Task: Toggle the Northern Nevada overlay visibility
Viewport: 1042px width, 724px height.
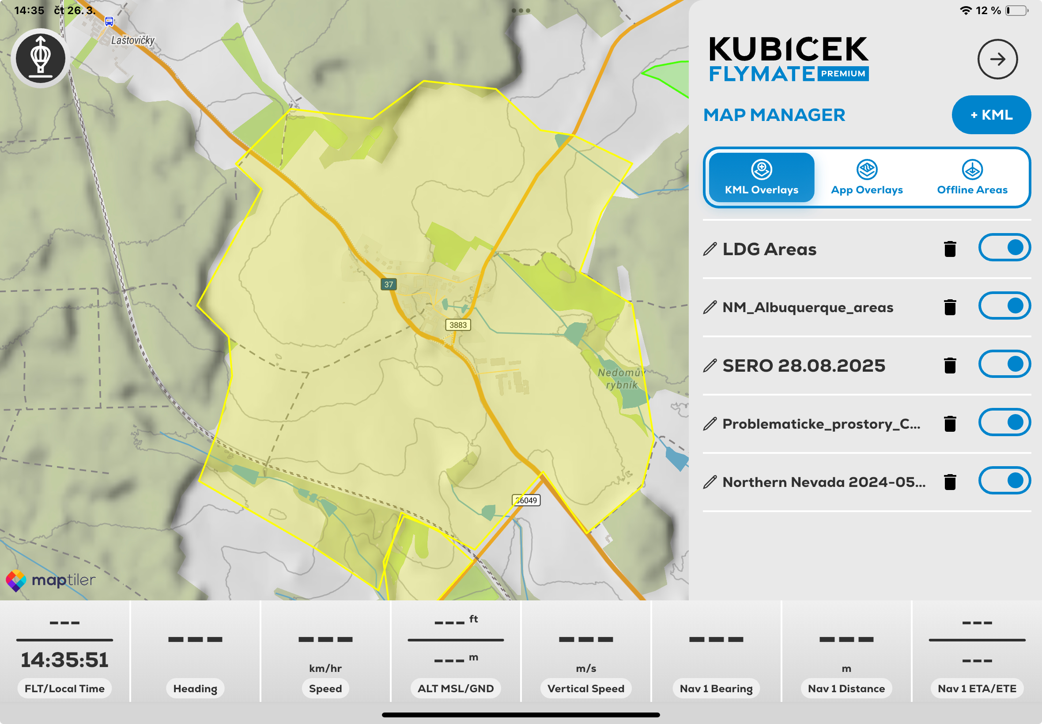Action: point(1004,480)
